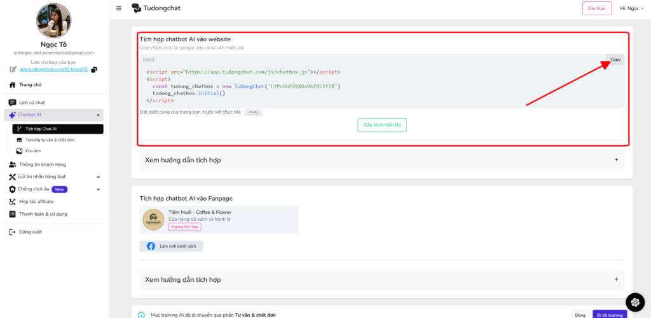Click the html label of the code block
This screenshot has width=651, height=318.
point(149,60)
